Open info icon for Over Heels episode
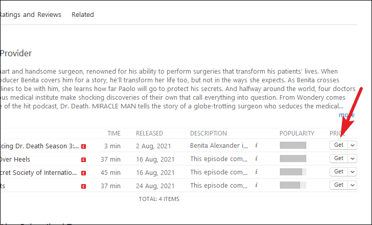Viewport: 372px width, 225px height. 256,159
